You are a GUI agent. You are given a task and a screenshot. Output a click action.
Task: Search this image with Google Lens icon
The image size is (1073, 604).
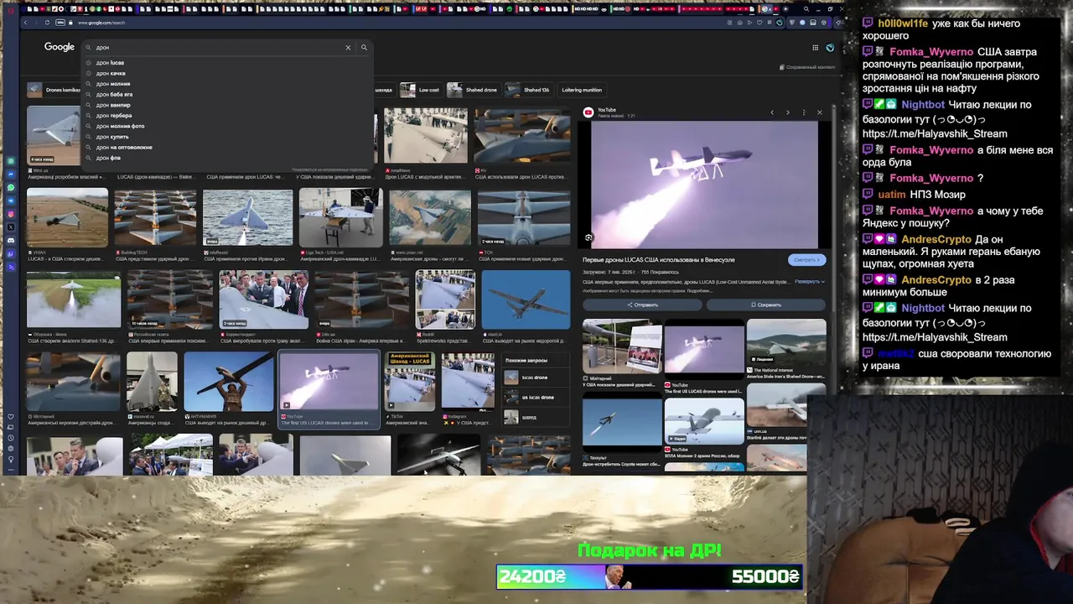588,238
